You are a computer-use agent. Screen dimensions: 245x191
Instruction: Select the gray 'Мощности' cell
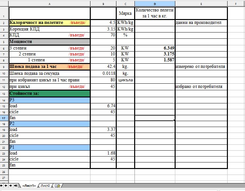(49, 42)
